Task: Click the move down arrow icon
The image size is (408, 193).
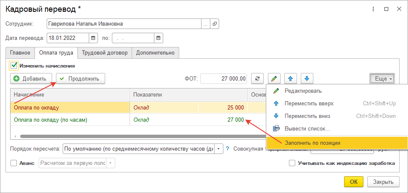Action: coord(307,78)
